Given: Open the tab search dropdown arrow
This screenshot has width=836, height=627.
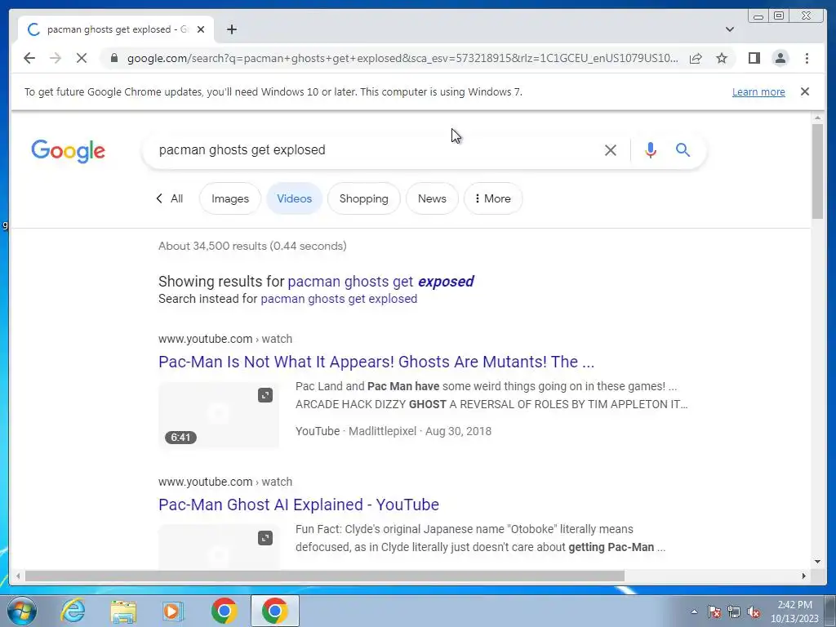Looking at the screenshot, I should pyautogui.click(x=729, y=29).
